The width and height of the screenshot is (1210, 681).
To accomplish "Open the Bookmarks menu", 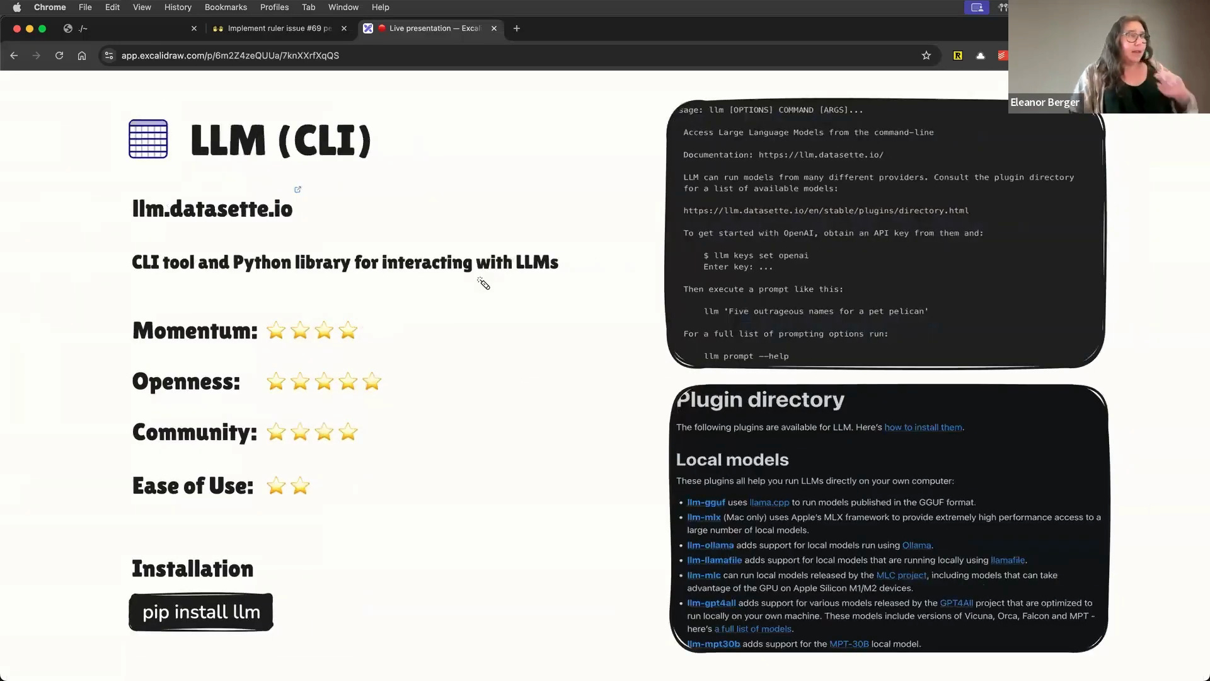I will [226, 7].
